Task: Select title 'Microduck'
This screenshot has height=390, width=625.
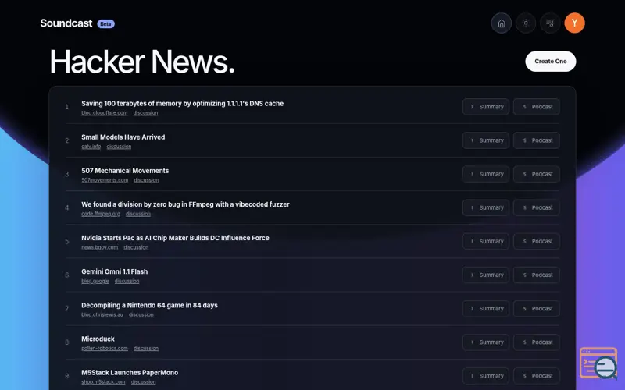Action: pyautogui.click(x=98, y=339)
